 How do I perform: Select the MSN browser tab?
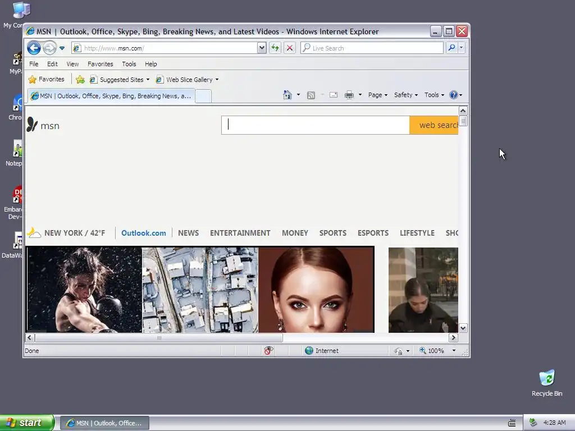tap(111, 96)
